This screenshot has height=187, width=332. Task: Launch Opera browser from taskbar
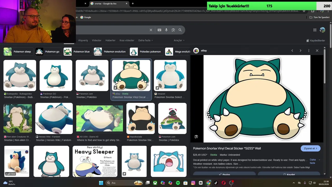(224, 183)
